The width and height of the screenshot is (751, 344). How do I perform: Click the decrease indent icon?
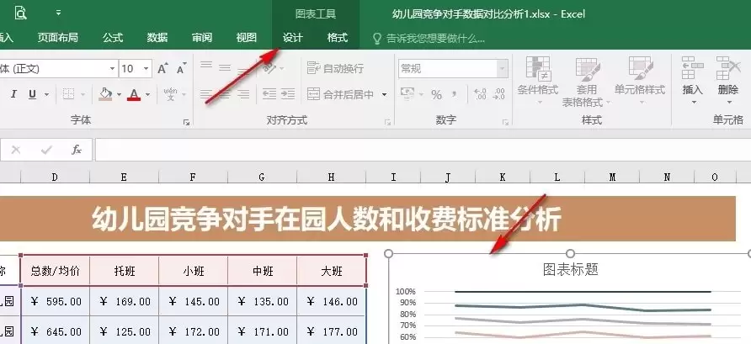coord(269,94)
